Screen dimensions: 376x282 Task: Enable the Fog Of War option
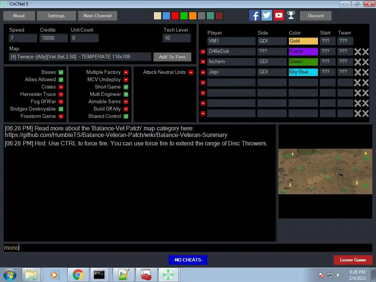point(61,102)
